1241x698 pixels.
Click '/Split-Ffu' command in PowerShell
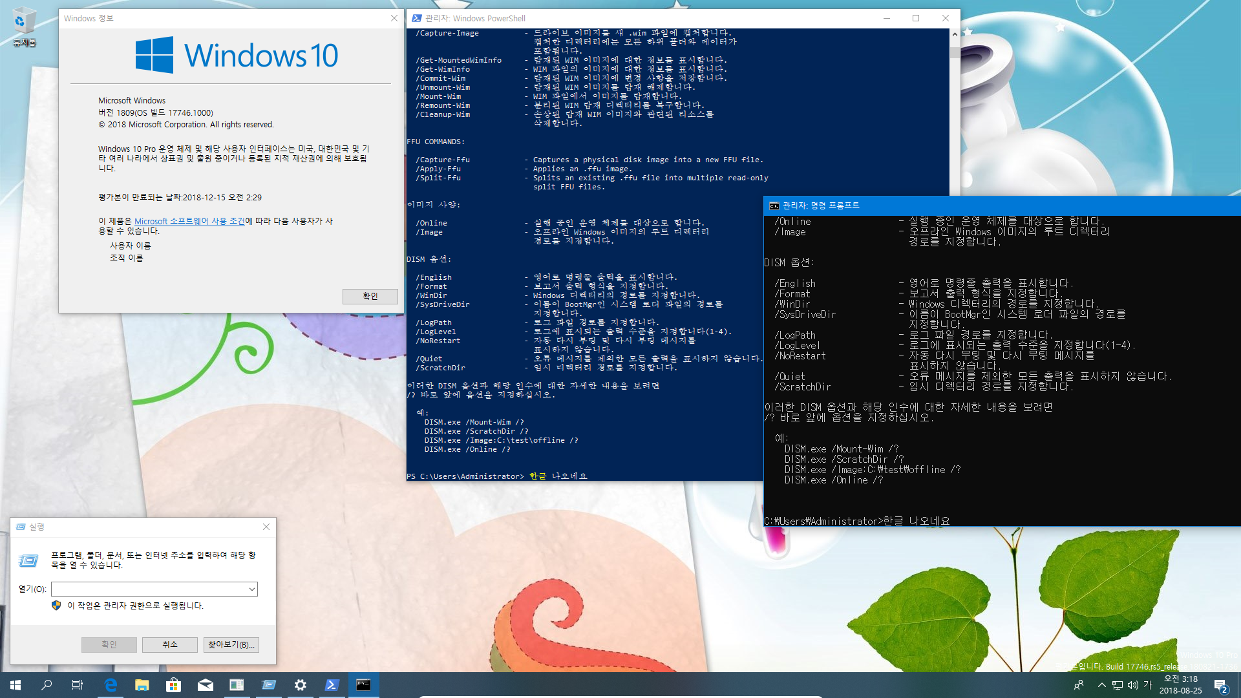point(438,178)
